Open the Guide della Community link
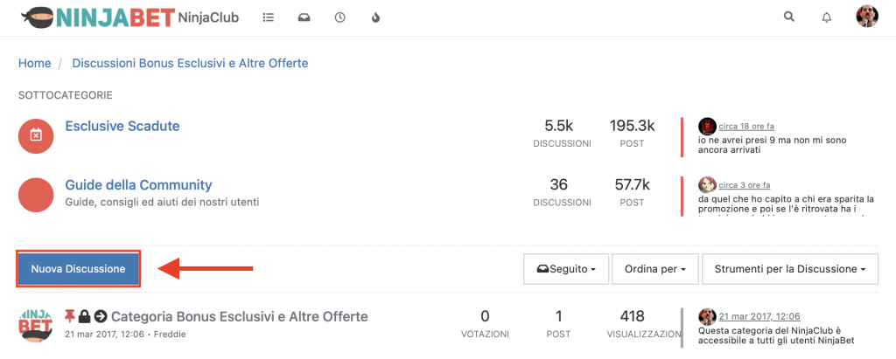This screenshot has width=896, height=359. point(138,185)
